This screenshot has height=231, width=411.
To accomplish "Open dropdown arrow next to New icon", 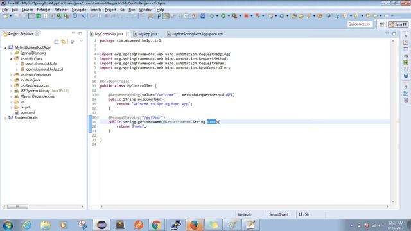I will pyautogui.click(x=10, y=16).
